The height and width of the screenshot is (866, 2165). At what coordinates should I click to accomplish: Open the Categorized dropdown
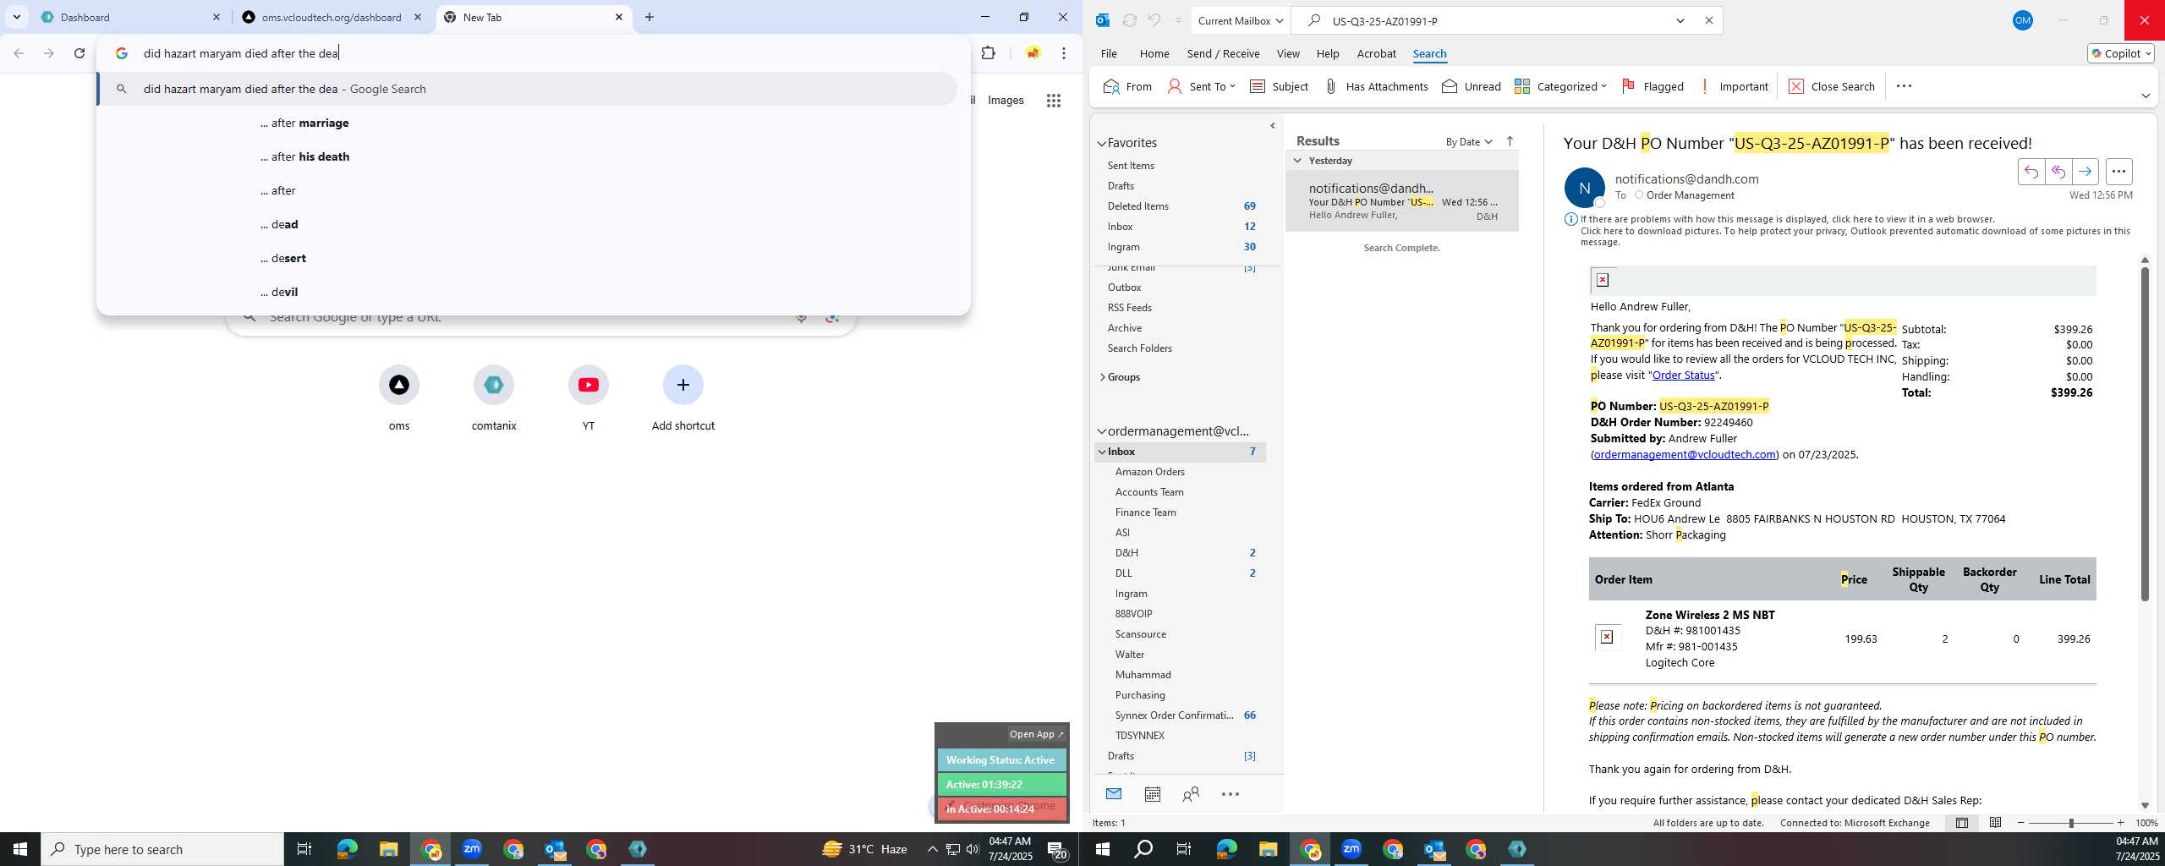[1560, 86]
